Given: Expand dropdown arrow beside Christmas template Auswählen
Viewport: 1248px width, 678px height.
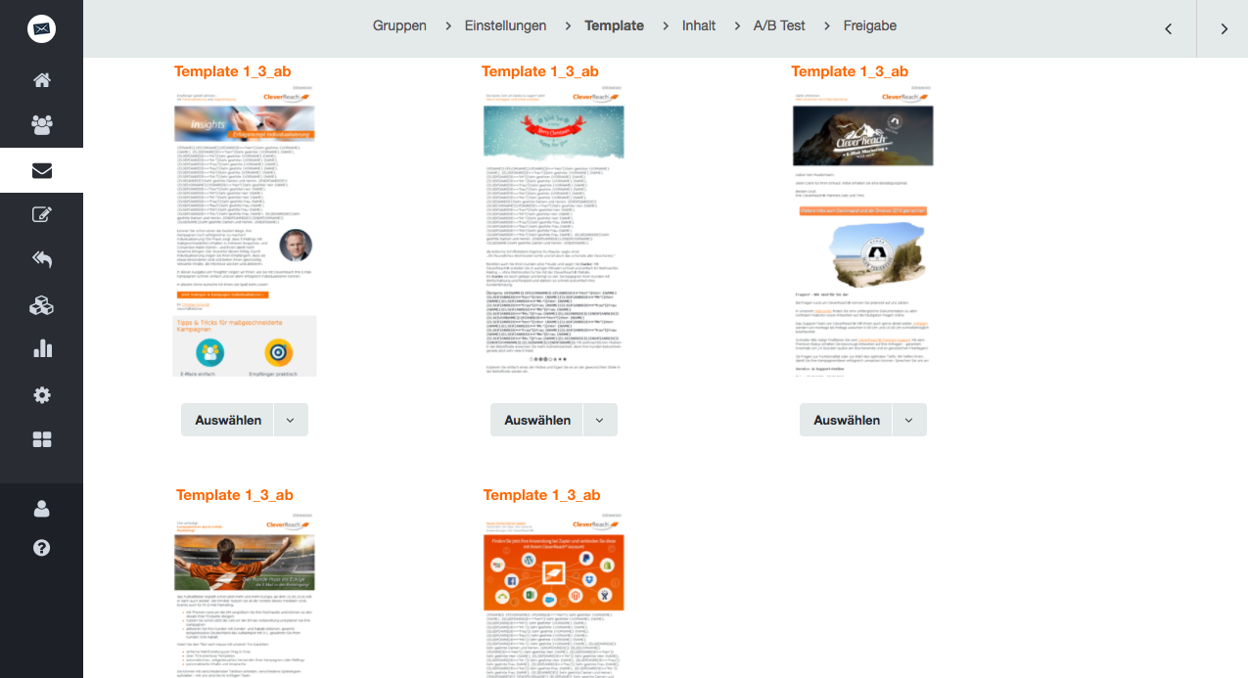Looking at the screenshot, I should tap(600, 420).
